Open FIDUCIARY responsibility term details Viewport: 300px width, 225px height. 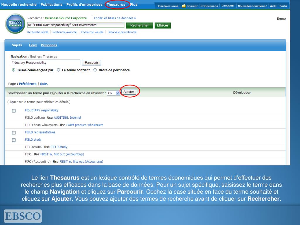pyautogui.click(x=42, y=110)
